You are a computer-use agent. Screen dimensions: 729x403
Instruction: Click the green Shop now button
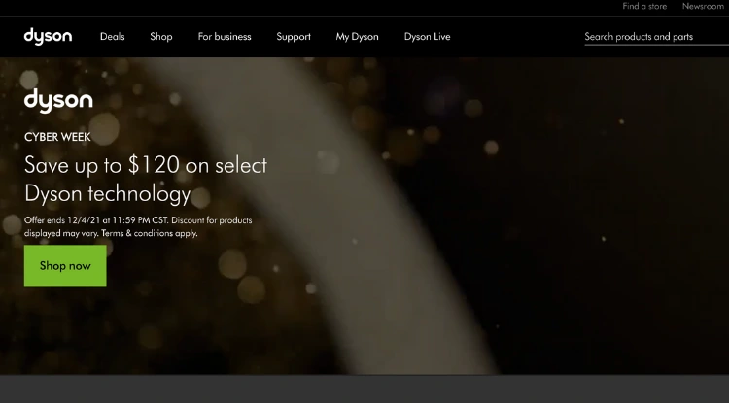tap(65, 265)
